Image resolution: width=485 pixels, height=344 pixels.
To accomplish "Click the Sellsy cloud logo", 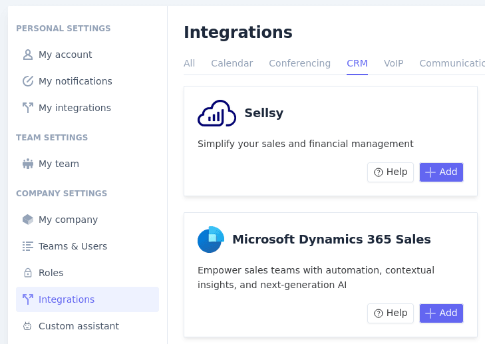I will pos(217,113).
